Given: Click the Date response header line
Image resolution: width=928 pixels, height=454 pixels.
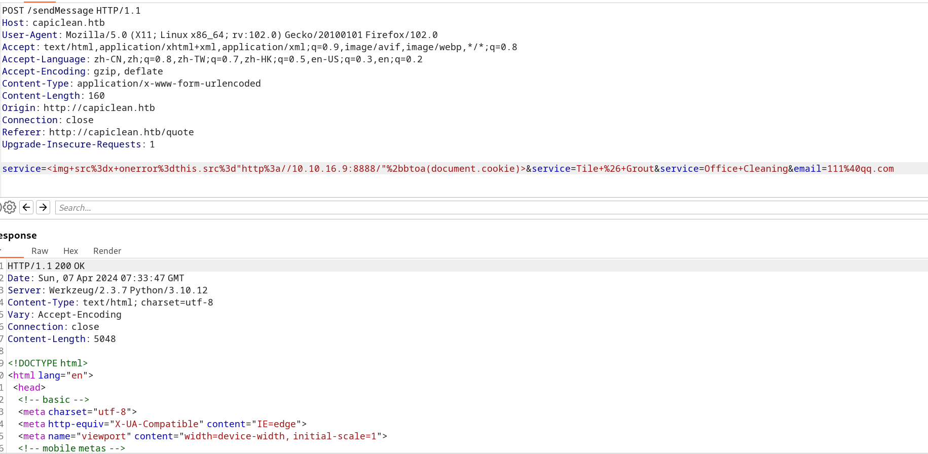Looking at the screenshot, I should tap(96, 278).
